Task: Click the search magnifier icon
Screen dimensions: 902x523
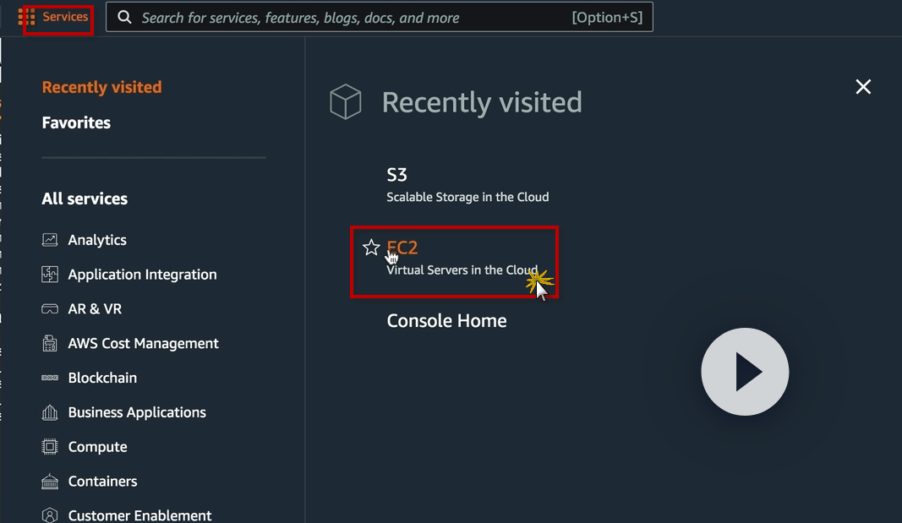Action: click(124, 17)
